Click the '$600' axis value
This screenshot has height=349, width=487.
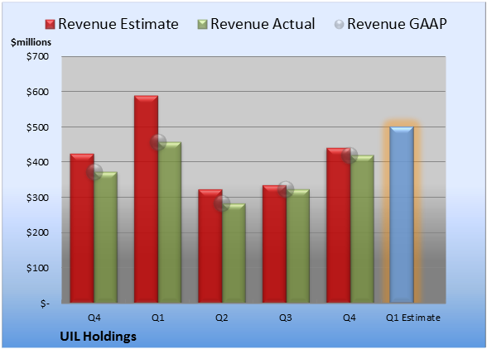pos(37,92)
